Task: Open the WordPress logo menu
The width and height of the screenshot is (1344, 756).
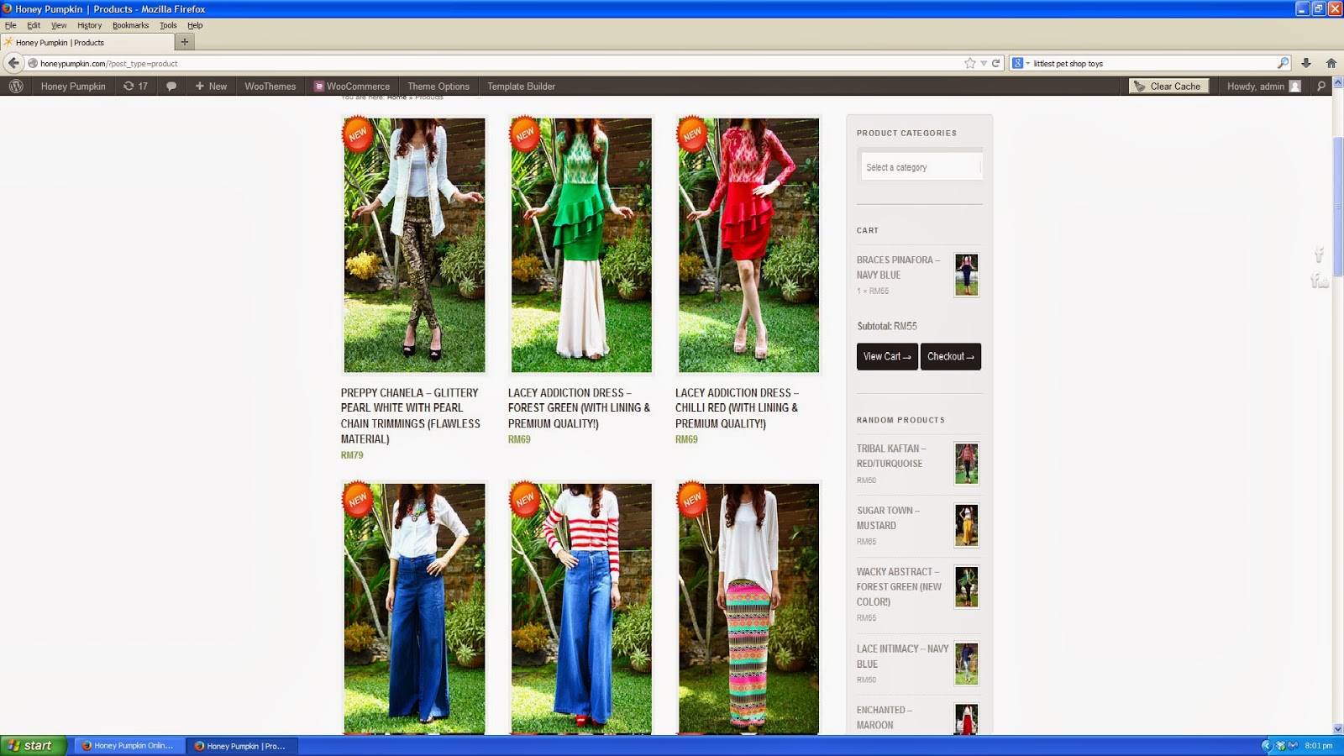Action: (x=16, y=86)
